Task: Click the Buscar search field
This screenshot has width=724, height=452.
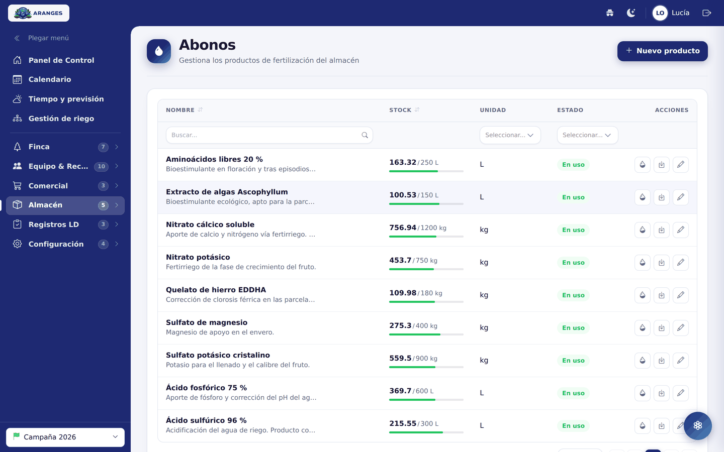Action: coord(269,135)
